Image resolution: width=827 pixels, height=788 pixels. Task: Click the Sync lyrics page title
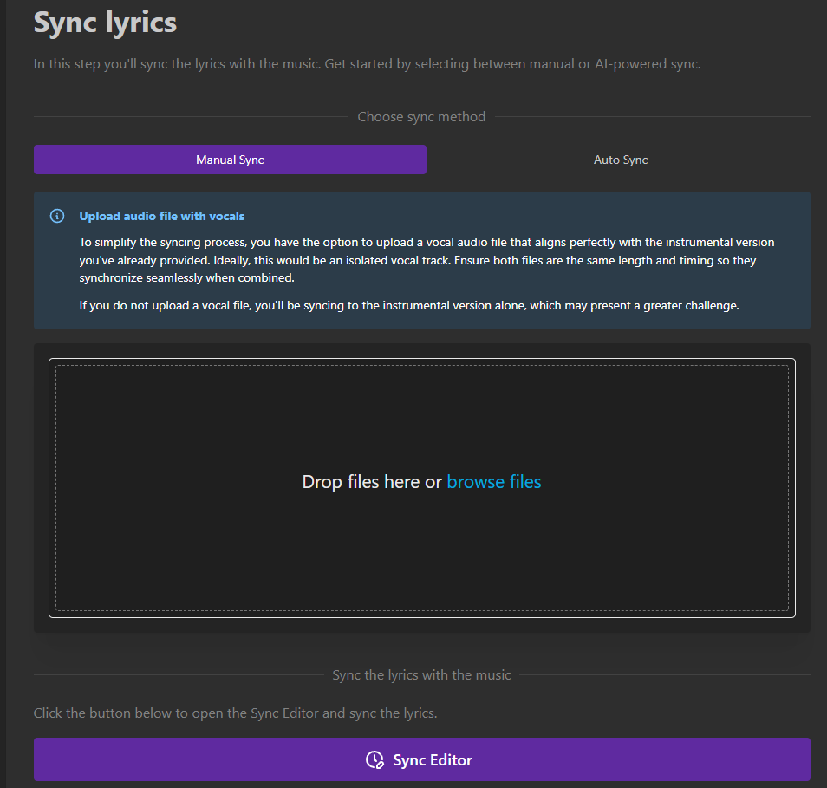(x=105, y=23)
